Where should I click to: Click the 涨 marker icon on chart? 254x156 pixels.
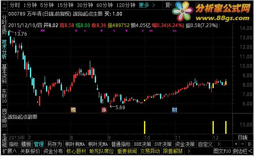(104, 110)
